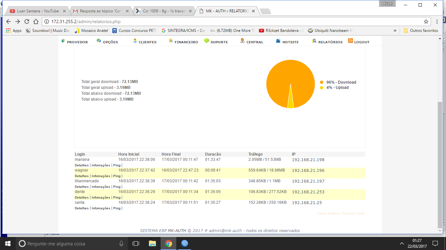The height and width of the screenshot is (250, 446).
Task: Show hidden system tray icons
Action: tap(402, 243)
